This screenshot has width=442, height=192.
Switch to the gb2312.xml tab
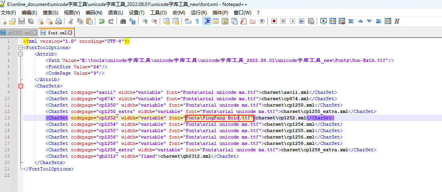tap(20, 33)
